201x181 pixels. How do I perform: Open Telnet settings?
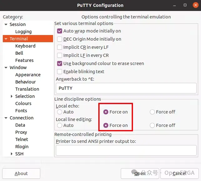point(22,139)
